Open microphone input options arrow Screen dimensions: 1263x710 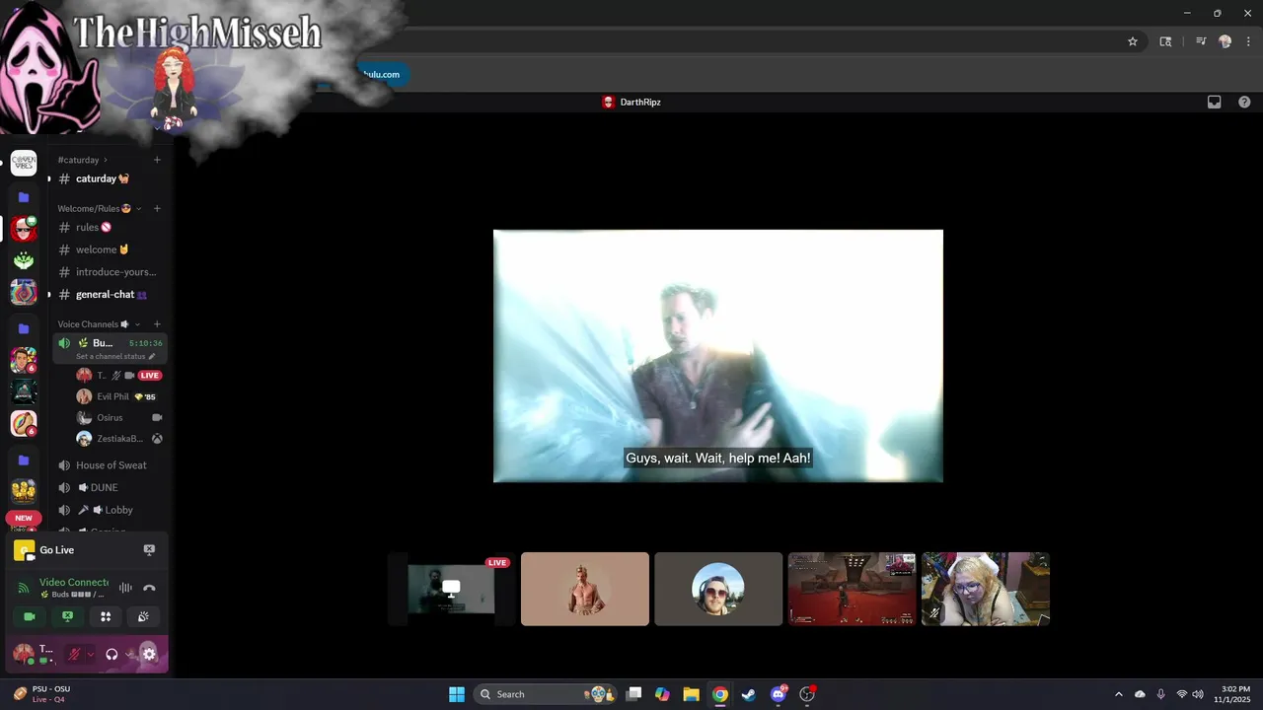90,654
